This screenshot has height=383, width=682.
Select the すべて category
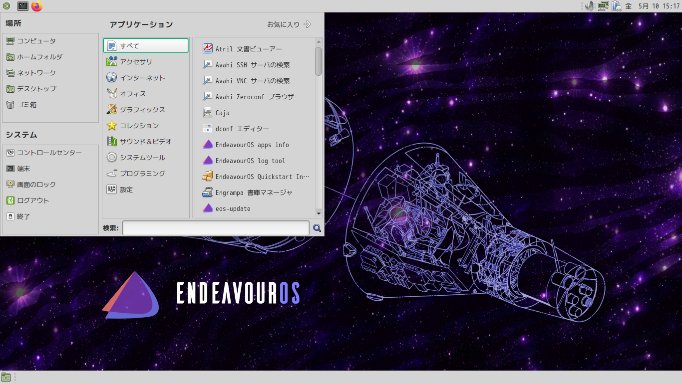[x=146, y=45]
